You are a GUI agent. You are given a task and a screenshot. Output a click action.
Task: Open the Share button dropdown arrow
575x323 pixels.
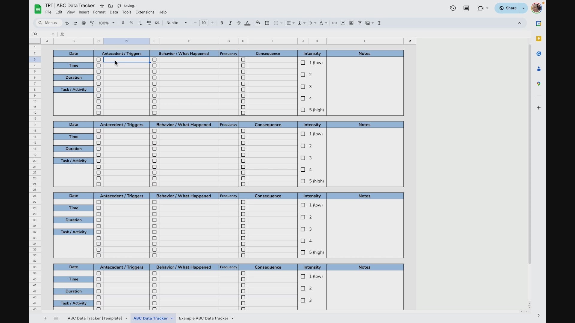(x=523, y=8)
